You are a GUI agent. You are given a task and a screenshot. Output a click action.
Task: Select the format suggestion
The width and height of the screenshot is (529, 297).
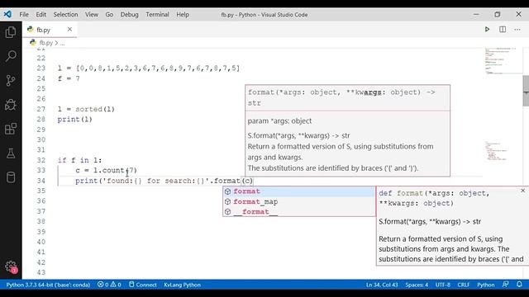tap(299, 191)
